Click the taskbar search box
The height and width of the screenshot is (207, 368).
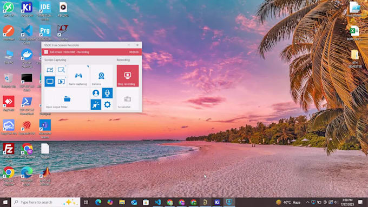[46, 202]
